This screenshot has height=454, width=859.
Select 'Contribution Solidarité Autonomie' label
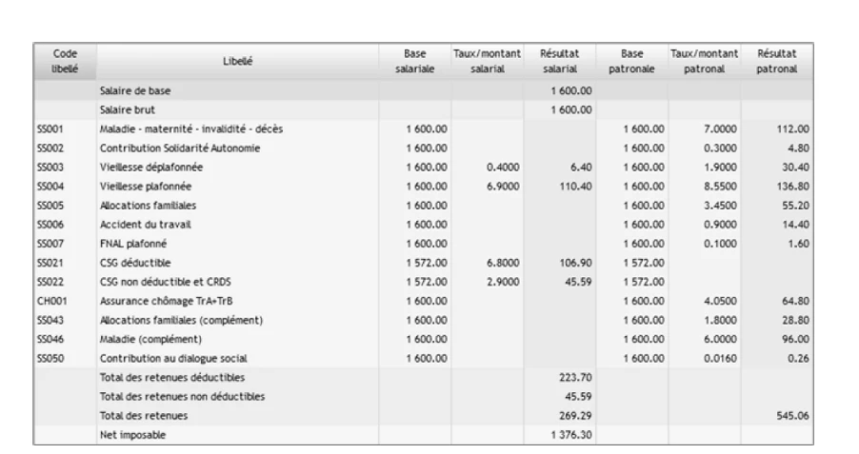pos(180,148)
